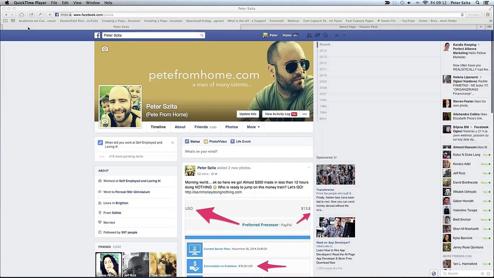The height and width of the screenshot is (278, 494).
Task: Click the Share button in Safari toolbar
Action: pos(31,15)
